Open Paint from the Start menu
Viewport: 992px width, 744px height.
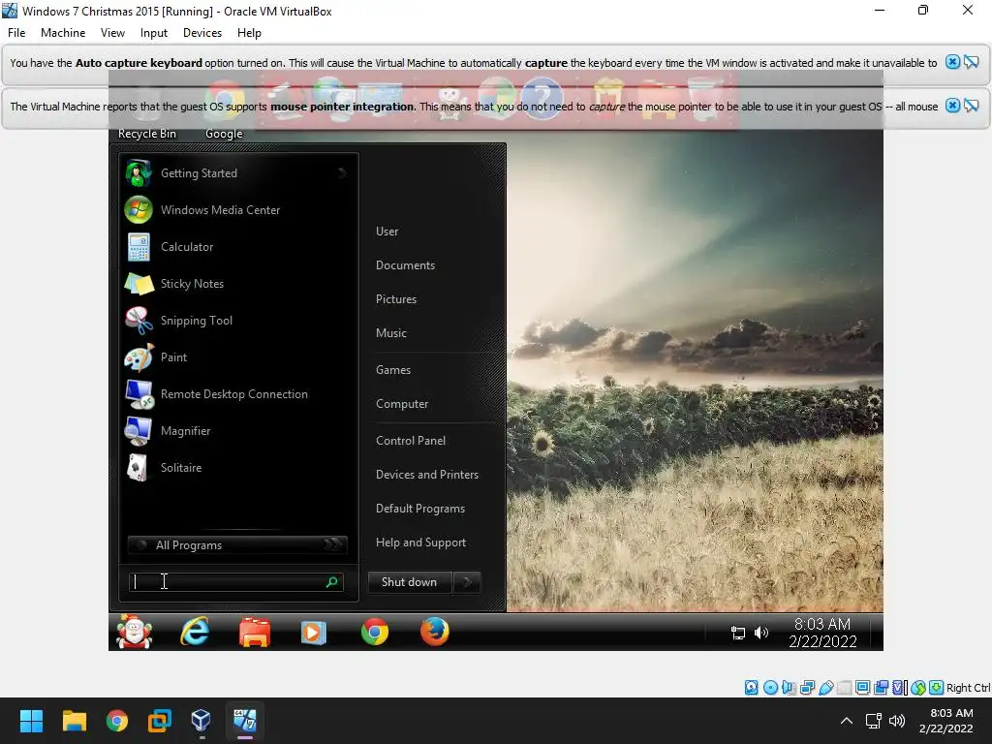point(238,356)
